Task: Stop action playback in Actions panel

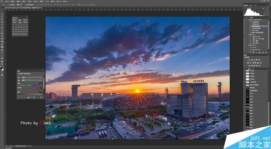Action: click(253, 53)
